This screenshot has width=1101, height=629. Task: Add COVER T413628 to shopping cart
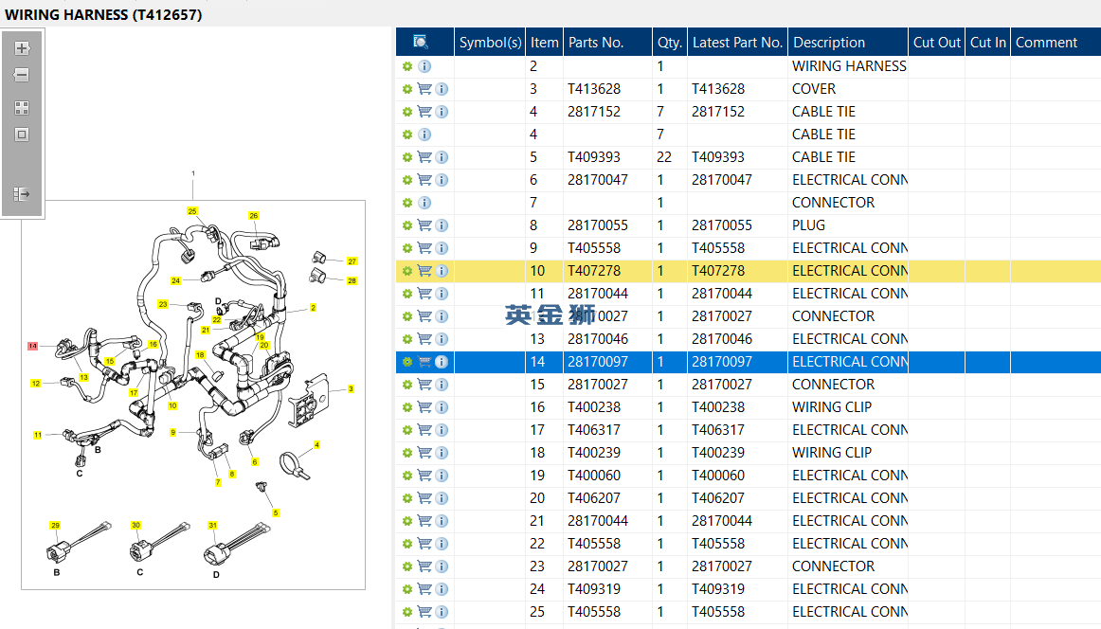pos(424,89)
